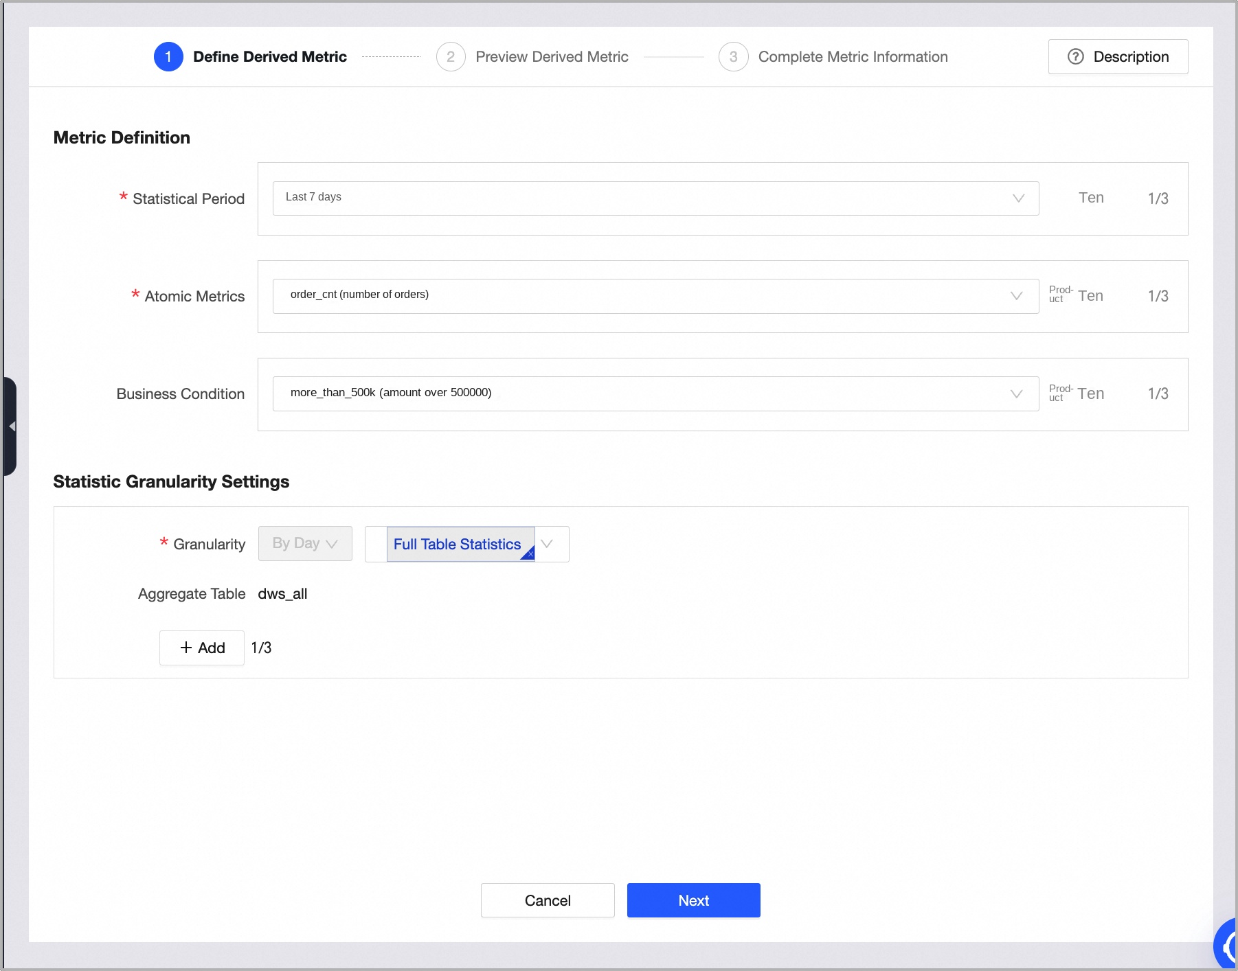The height and width of the screenshot is (971, 1238).
Task: Open the Description help button
Action: pos(1118,56)
